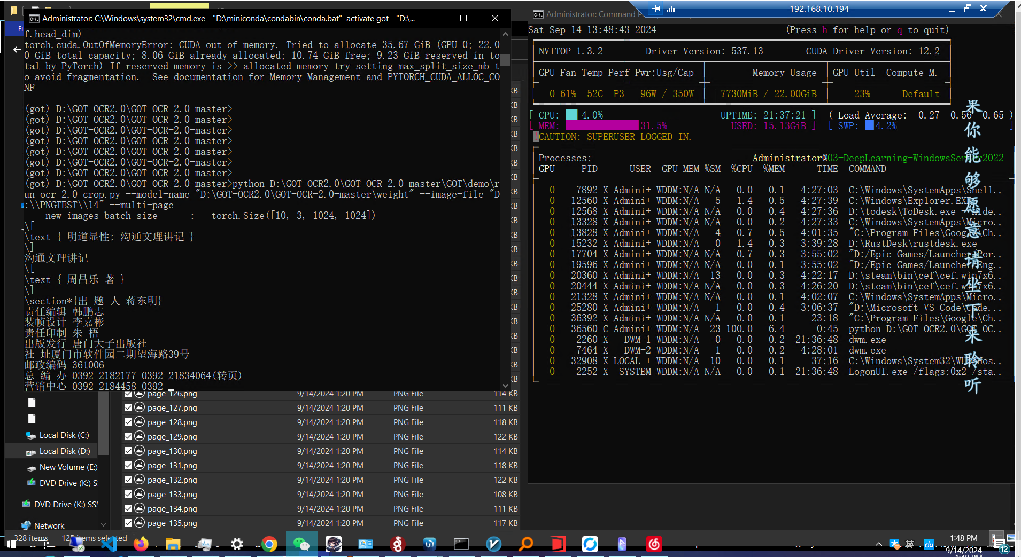
Task: Open Visual Studio Code taskbar icon
Action: click(109, 544)
